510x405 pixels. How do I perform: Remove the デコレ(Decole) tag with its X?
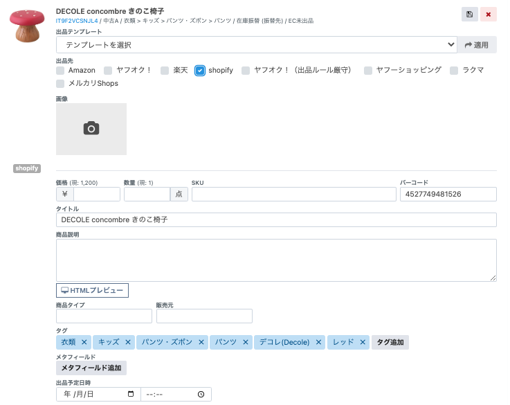318,342
